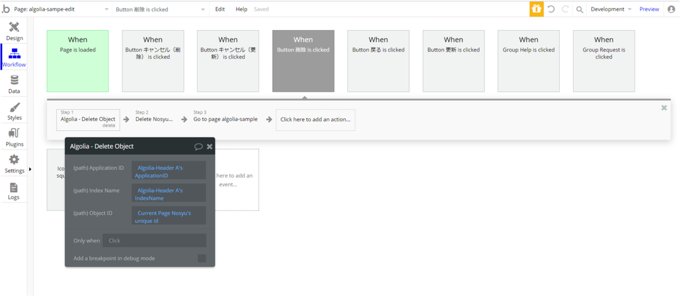Open the Edit menu
680x296 pixels.
point(220,9)
